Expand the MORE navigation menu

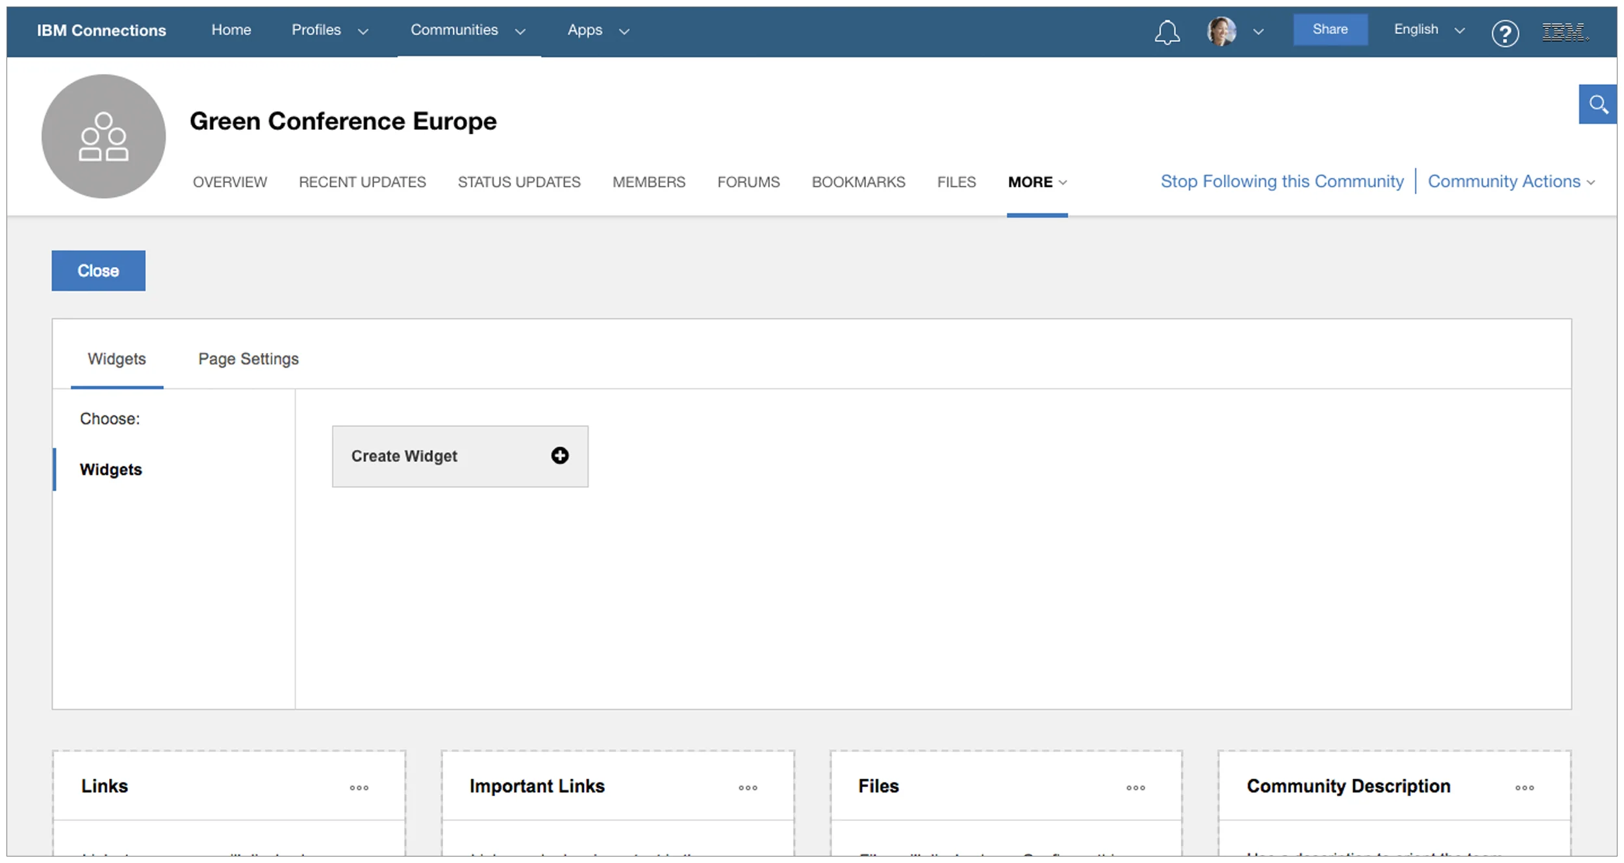[x=1037, y=182]
